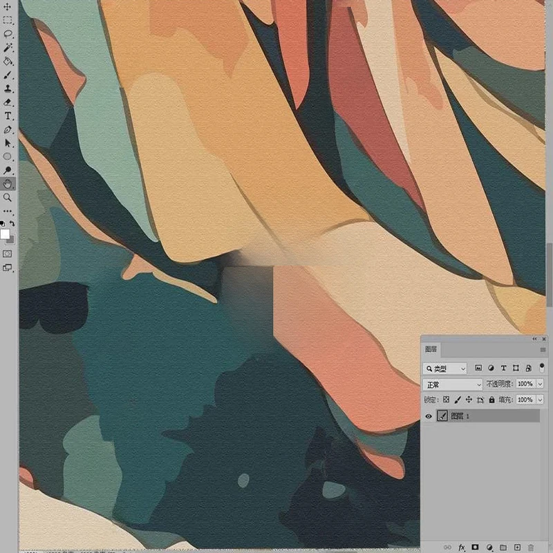The height and width of the screenshot is (553, 553).
Task: Select the Eraser tool
Action: coord(7,102)
